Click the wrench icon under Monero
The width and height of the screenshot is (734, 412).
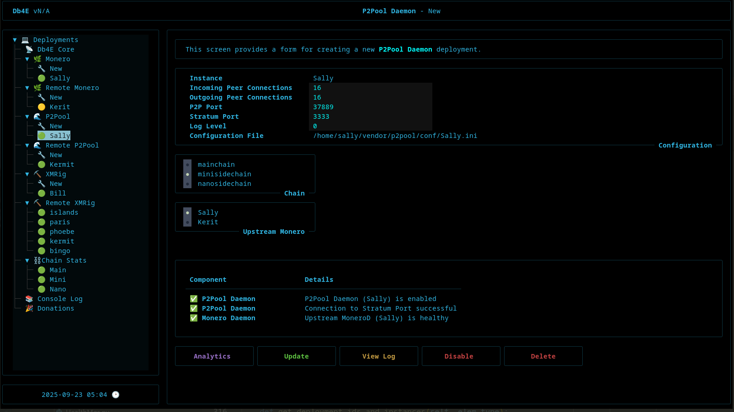click(x=42, y=69)
